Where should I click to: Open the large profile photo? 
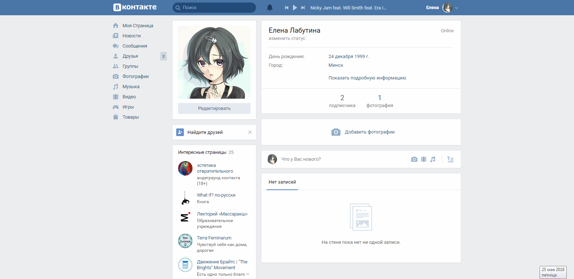[214, 62]
